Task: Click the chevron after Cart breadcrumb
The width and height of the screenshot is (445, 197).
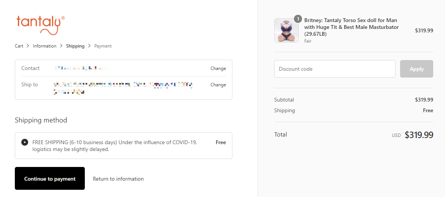Action: click(x=28, y=46)
